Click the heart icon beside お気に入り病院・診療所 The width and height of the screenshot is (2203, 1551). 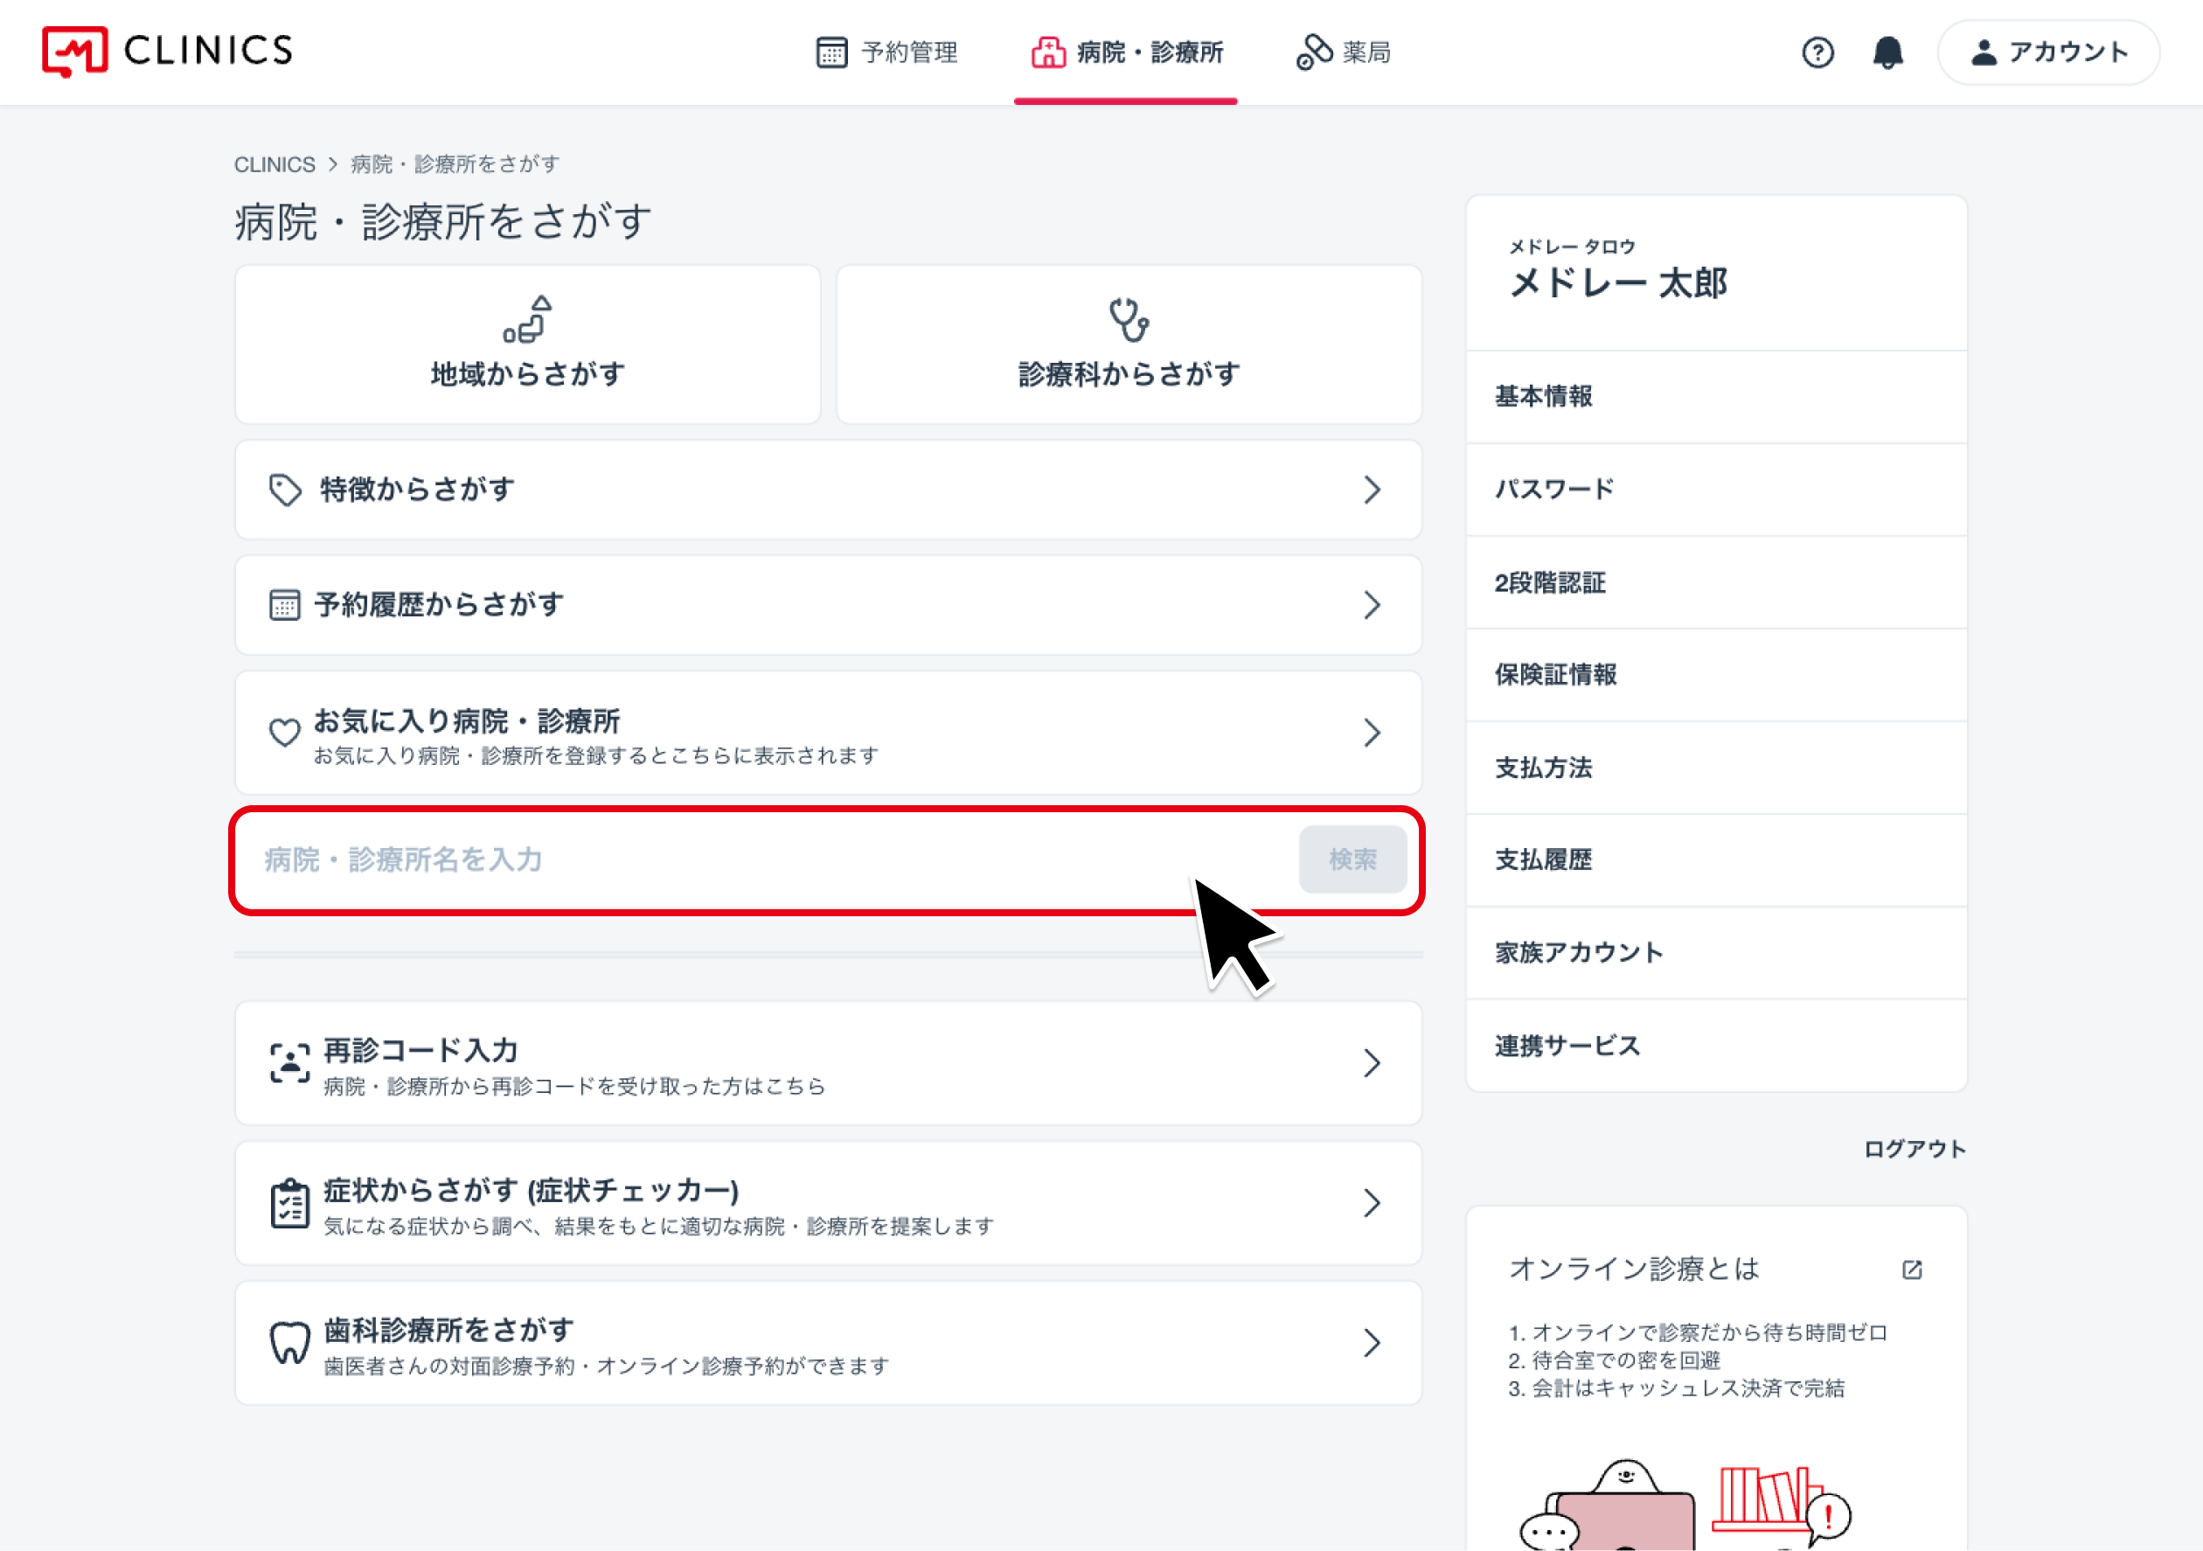point(284,733)
